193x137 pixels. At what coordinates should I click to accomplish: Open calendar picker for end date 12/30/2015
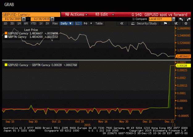[52, 19]
